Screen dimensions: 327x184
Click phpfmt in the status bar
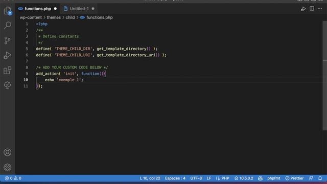coord(274,178)
